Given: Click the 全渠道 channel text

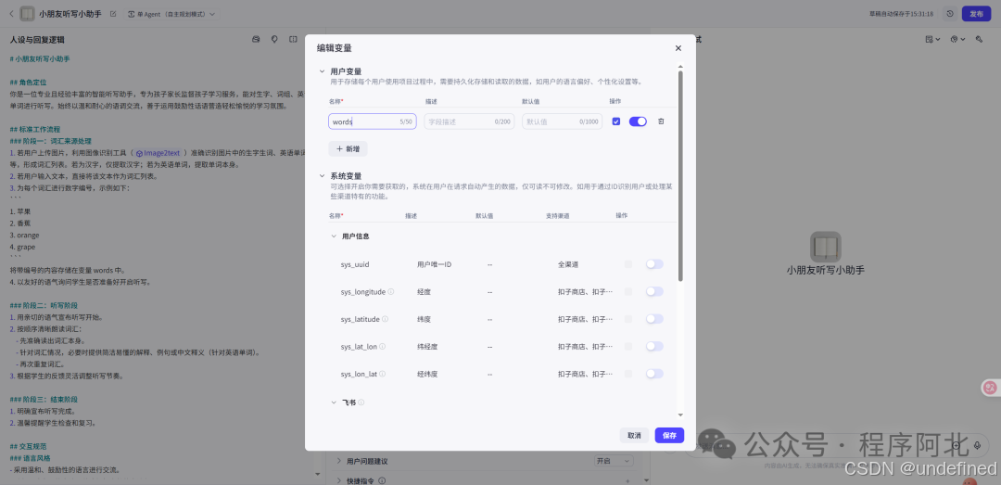Looking at the screenshot, I should pyautogui.click(x=567, y=264).
